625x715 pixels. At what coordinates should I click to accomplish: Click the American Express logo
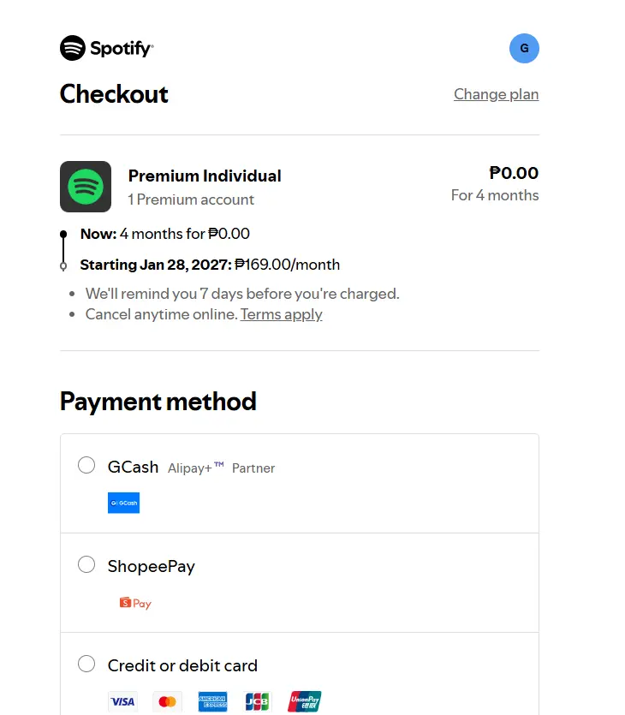pyautogui.click(x=212, y=701)
